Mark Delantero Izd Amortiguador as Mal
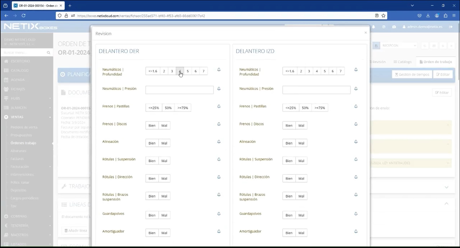 click(301, 233)
